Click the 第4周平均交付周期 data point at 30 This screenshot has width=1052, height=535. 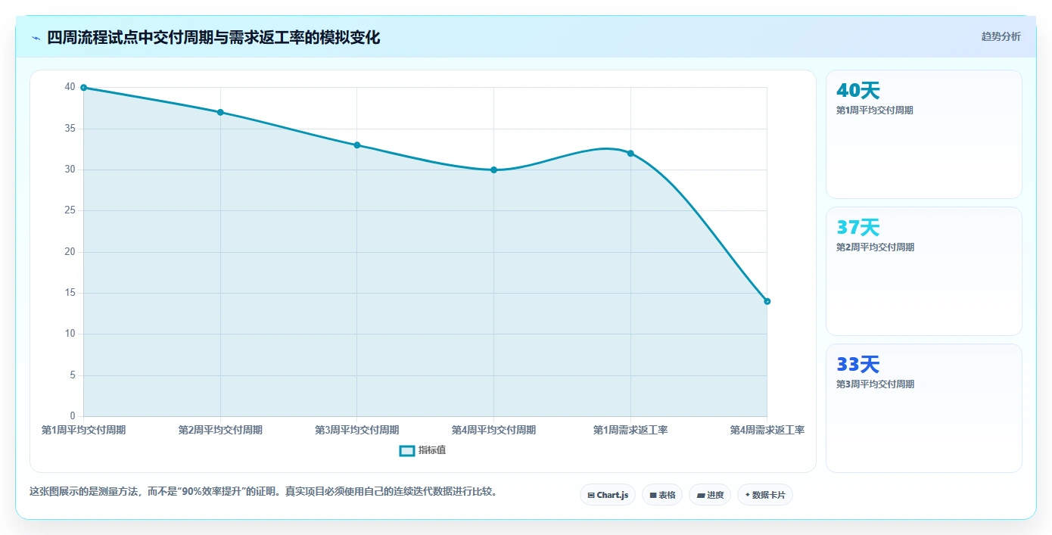pos(493,170)
